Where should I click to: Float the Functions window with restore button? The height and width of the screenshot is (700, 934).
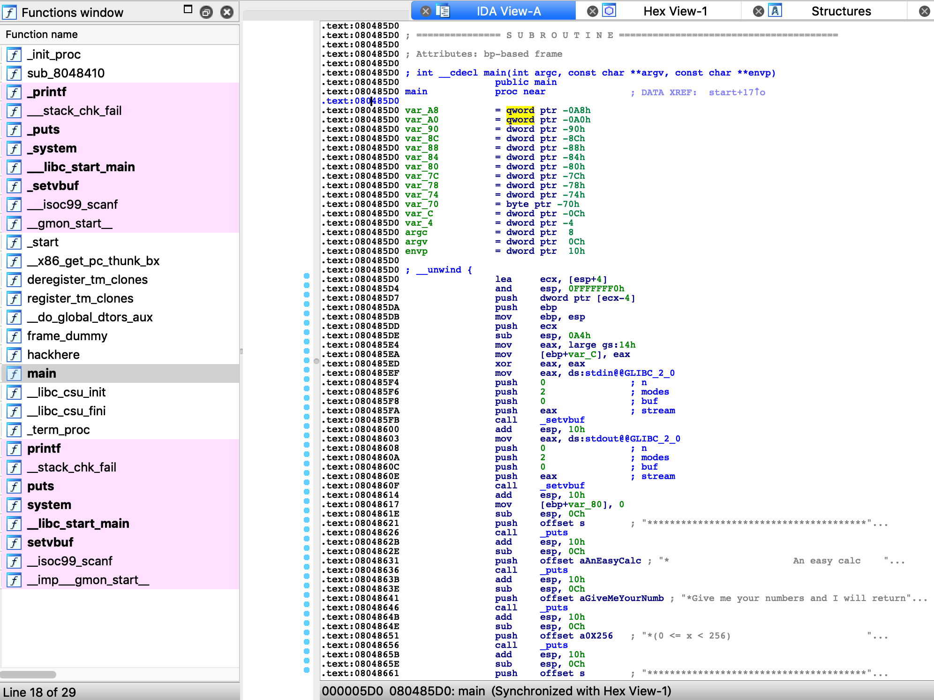tap(206, 12)
